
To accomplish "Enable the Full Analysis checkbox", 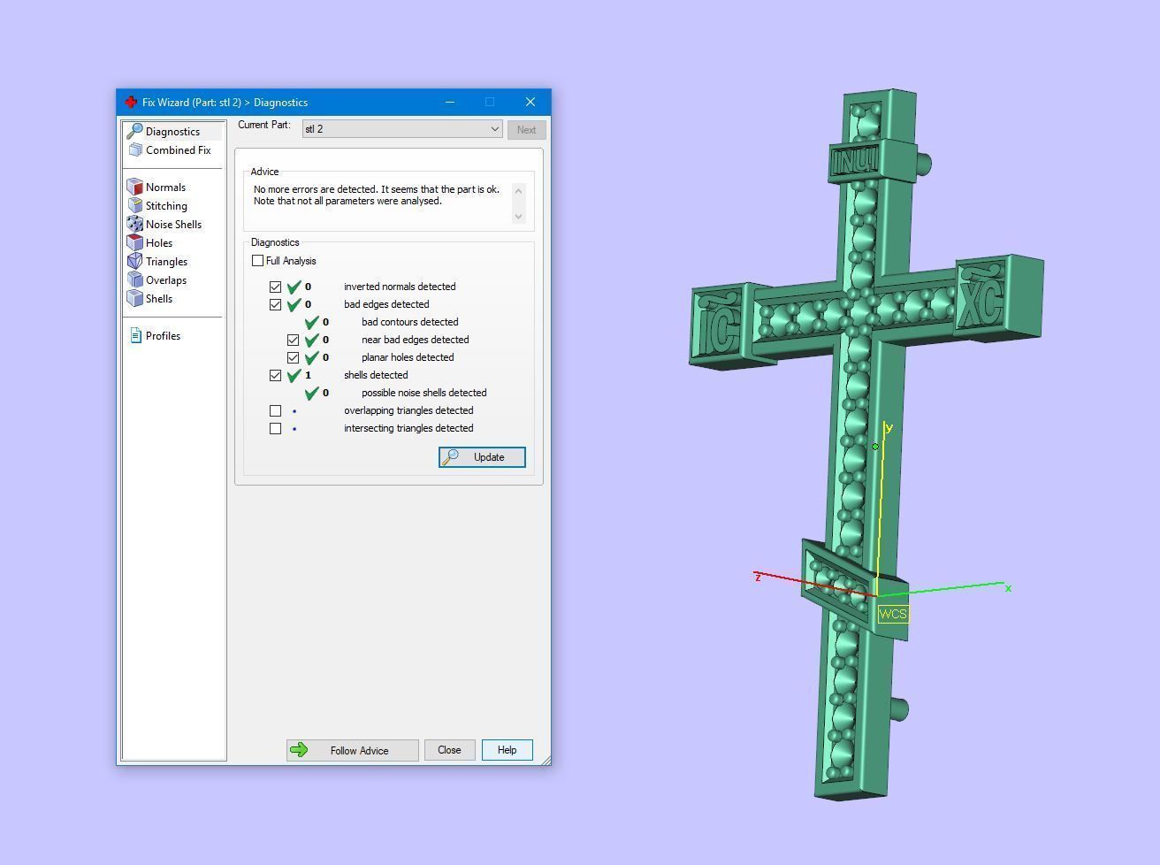I will (257, 260).
